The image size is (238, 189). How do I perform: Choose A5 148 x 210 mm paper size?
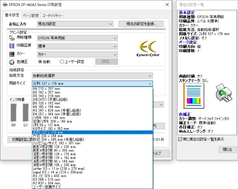(92, 96)
